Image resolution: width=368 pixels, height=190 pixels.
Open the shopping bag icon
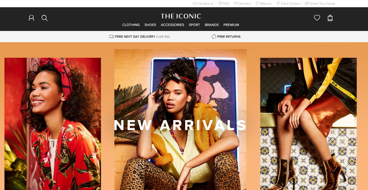(x=330, y=18)
